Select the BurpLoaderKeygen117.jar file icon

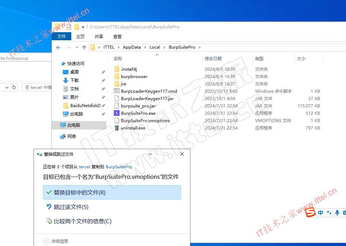(x=117, y=98)
